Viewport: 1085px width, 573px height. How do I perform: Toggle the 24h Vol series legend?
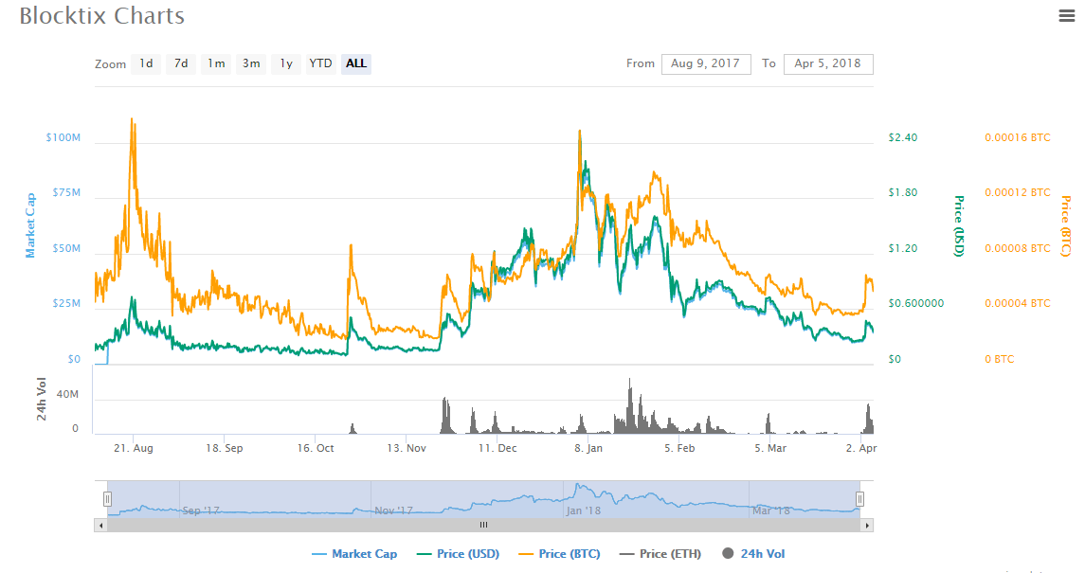753,554
